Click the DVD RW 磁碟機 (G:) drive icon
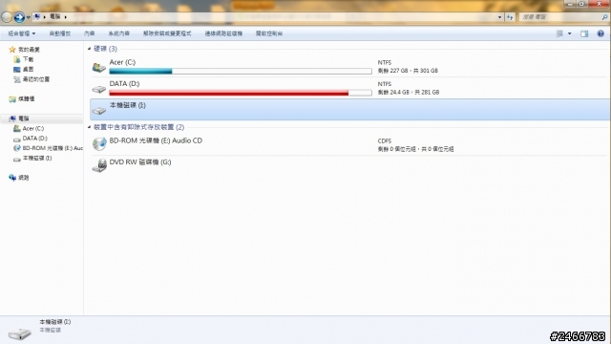The width and height of the screenshot is (611, 344). pyautogui.click(x=99, y=165)
